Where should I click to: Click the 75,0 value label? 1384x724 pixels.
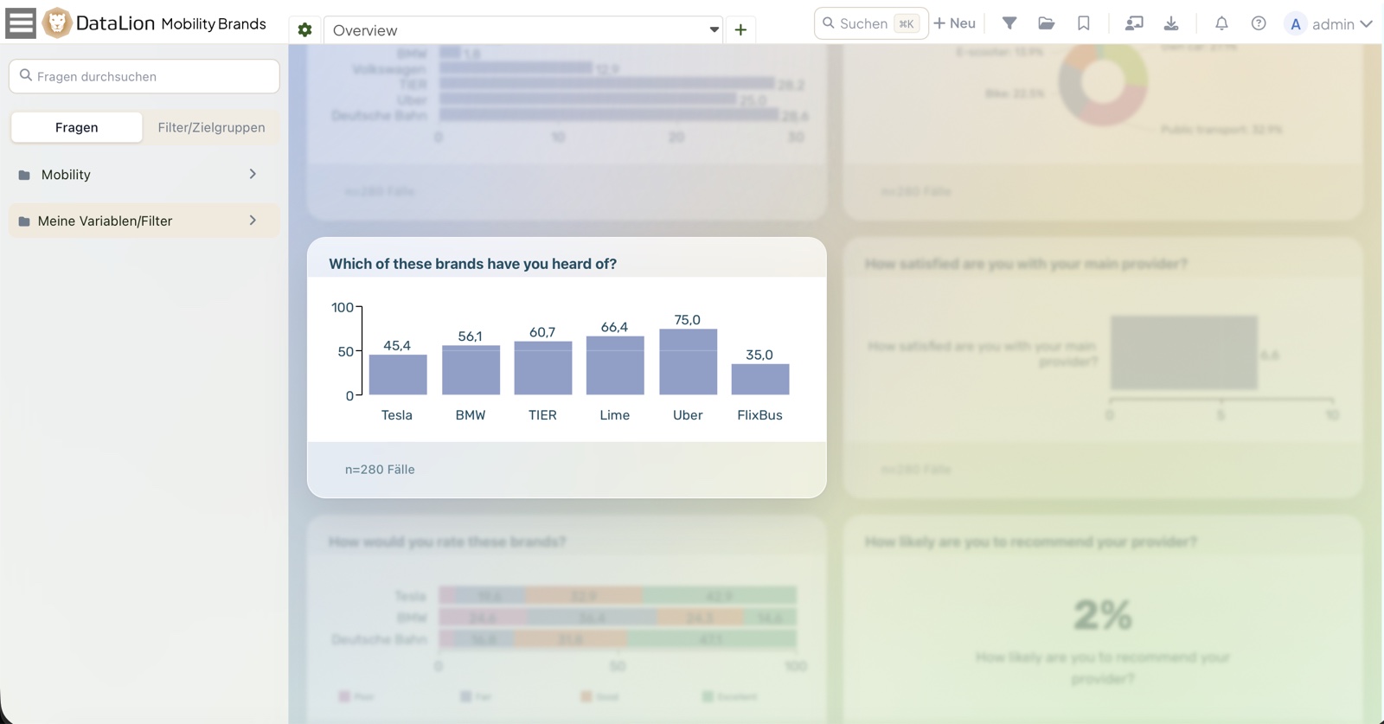(688, 320)
